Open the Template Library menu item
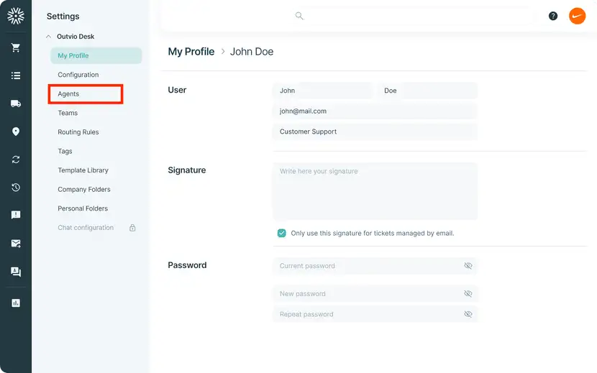 (83, 170)
